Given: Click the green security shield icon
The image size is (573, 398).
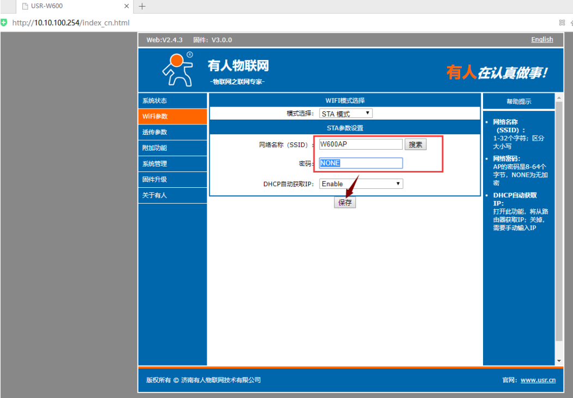Looking at the screenshot, I should (4, 22).
